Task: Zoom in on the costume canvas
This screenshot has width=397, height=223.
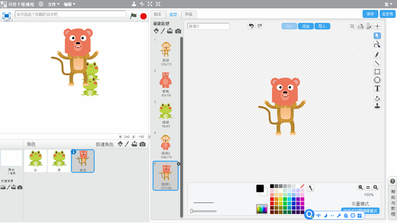Action: tap(376, 187)
